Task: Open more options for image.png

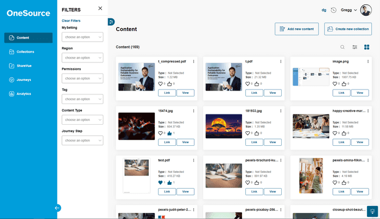Action: 368,61
